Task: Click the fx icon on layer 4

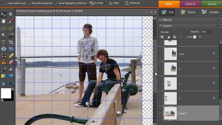Action: point(214,68)
